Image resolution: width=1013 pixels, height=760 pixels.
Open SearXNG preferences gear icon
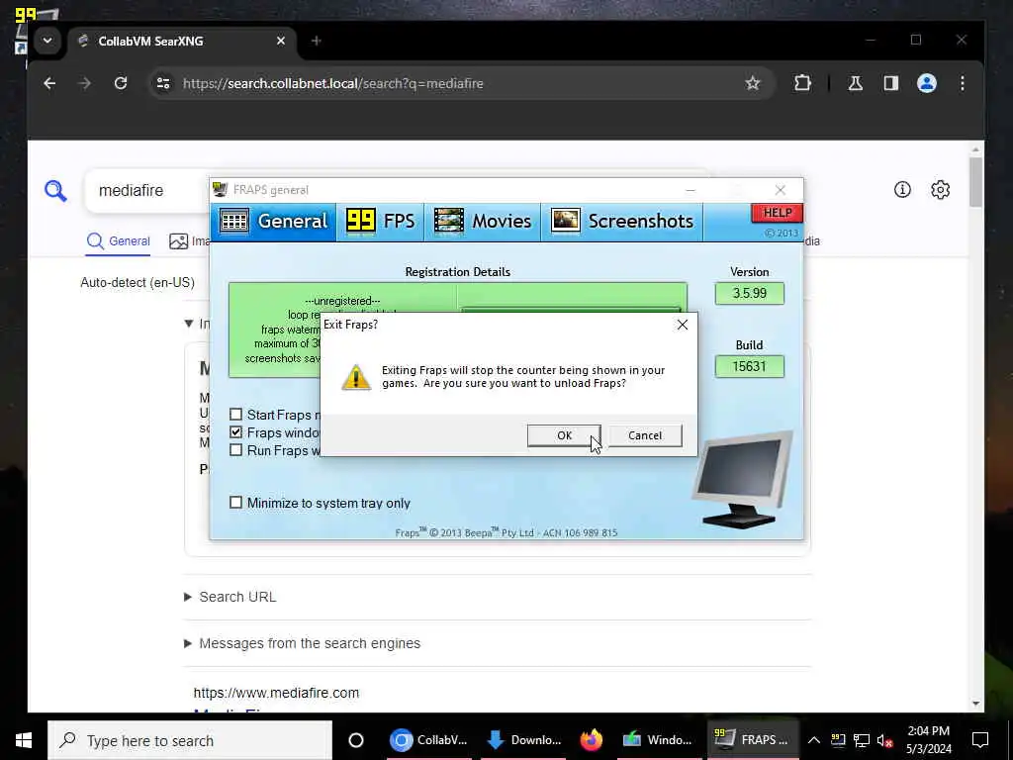click(x=940, y=189)
